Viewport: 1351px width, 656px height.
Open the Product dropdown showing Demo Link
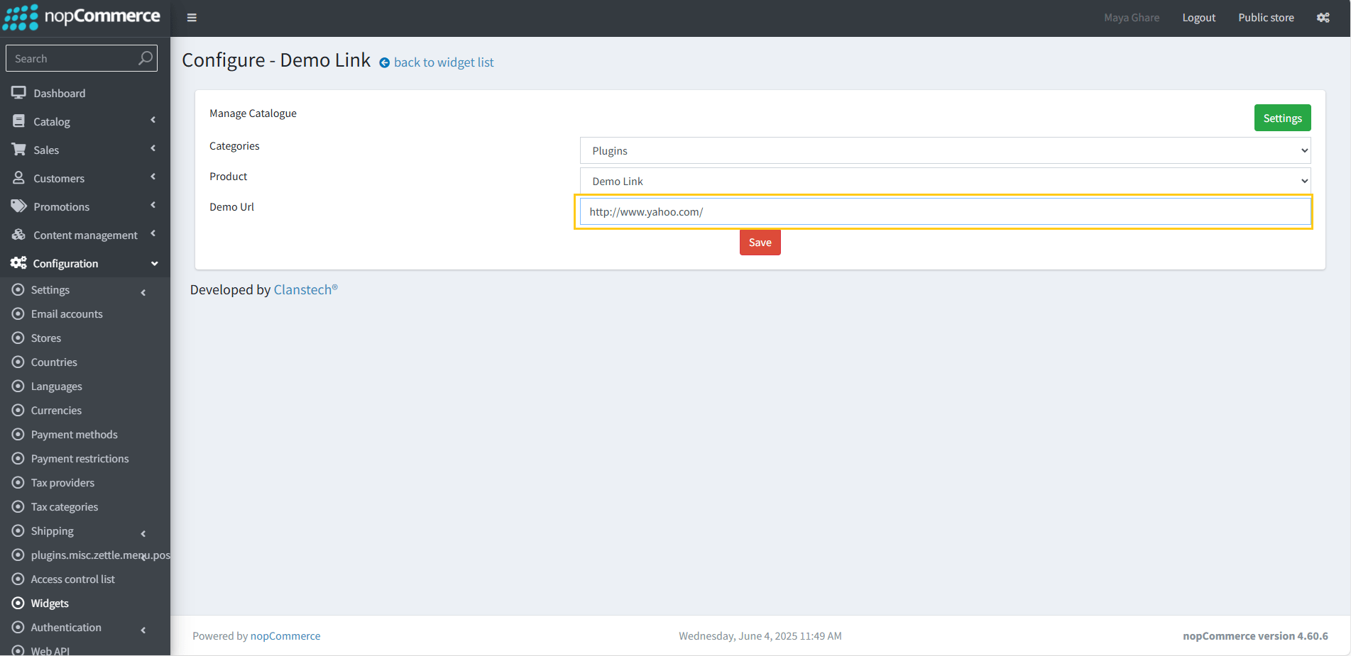pos(944,181)
